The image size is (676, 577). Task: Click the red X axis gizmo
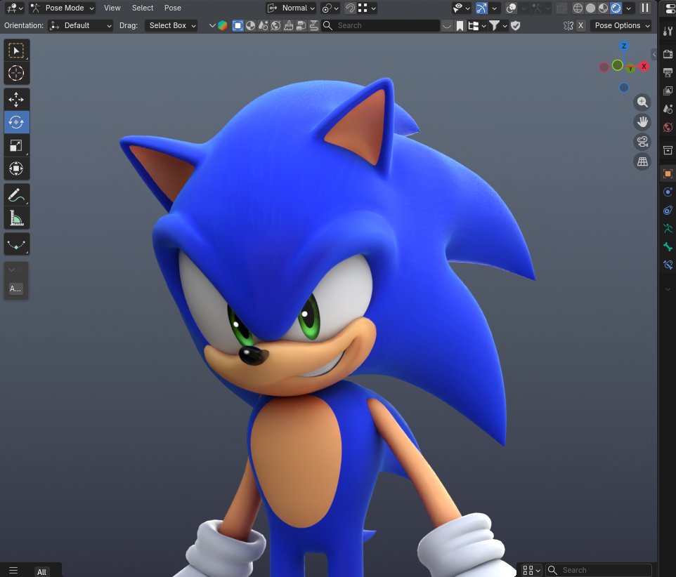644,66
